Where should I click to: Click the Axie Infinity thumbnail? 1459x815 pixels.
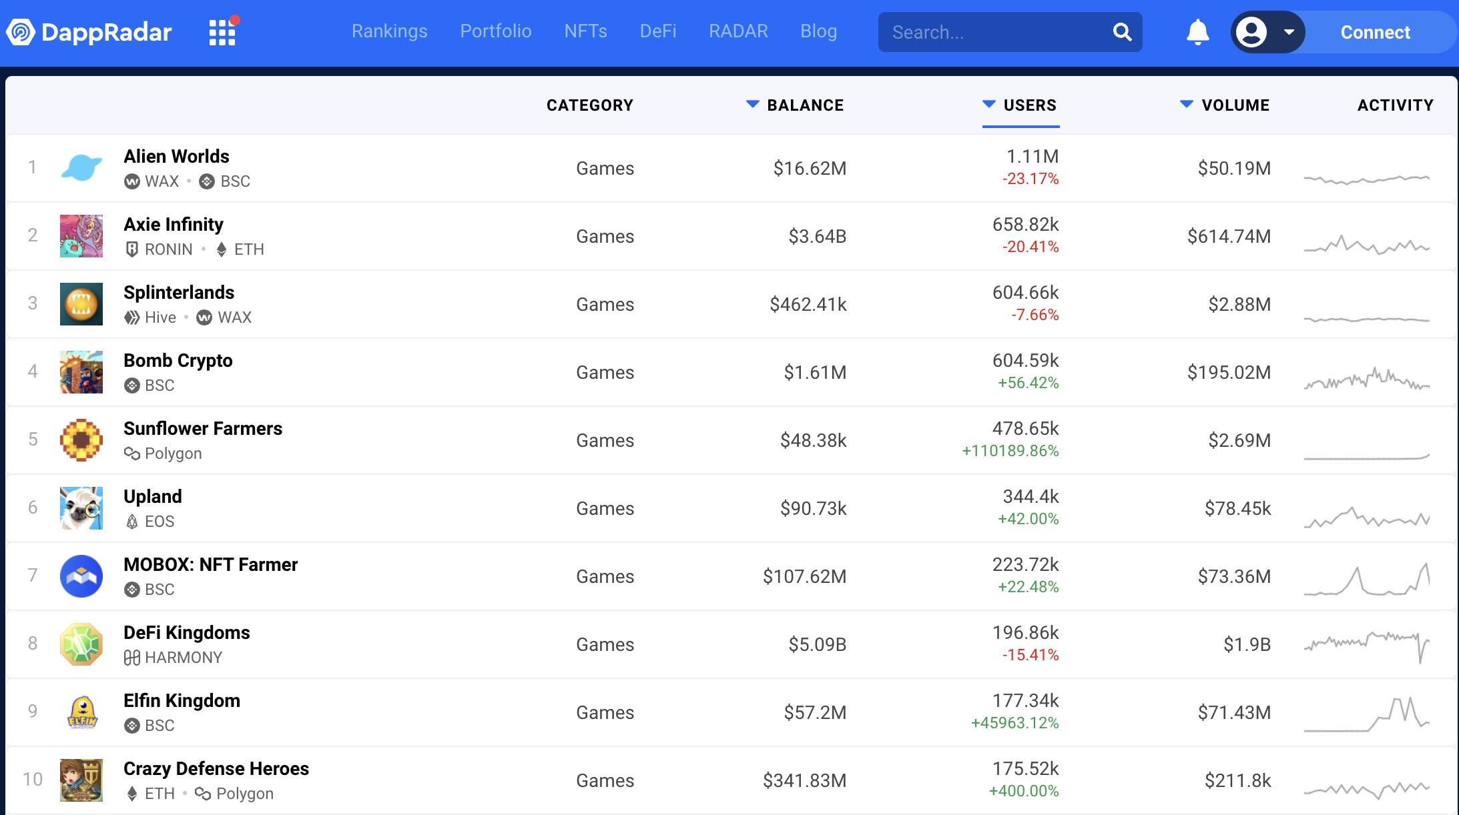pyautogui.click(x=81, y=236)
